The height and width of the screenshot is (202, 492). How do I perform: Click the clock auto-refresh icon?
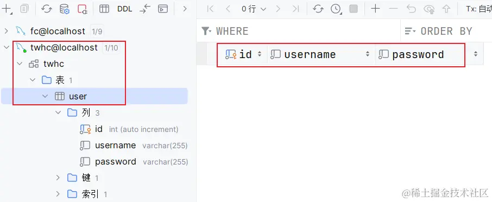coord(336,9)
